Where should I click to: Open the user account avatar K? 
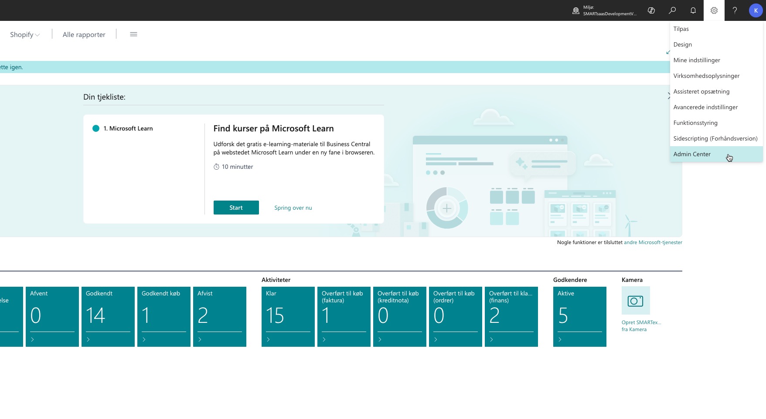pos(756,10)
